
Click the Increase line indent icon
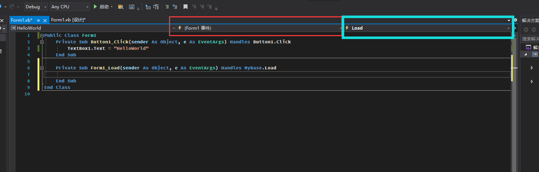(x=156, y=7)
